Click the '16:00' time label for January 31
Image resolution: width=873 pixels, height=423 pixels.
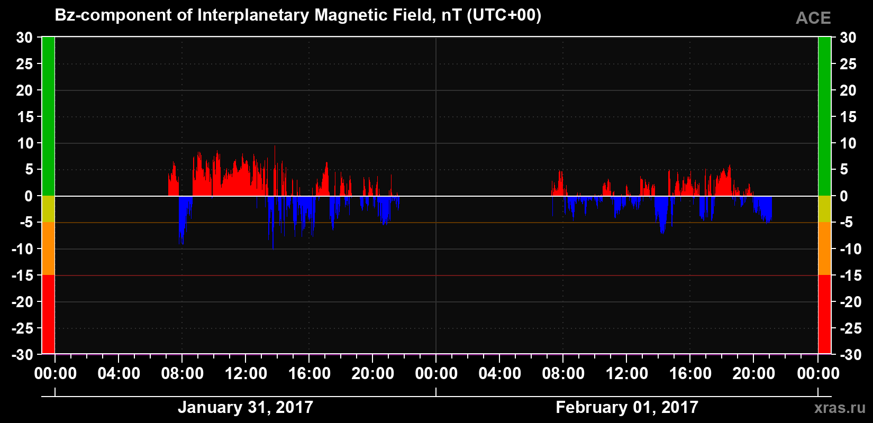pyautogui.click(x=309, y=374)
